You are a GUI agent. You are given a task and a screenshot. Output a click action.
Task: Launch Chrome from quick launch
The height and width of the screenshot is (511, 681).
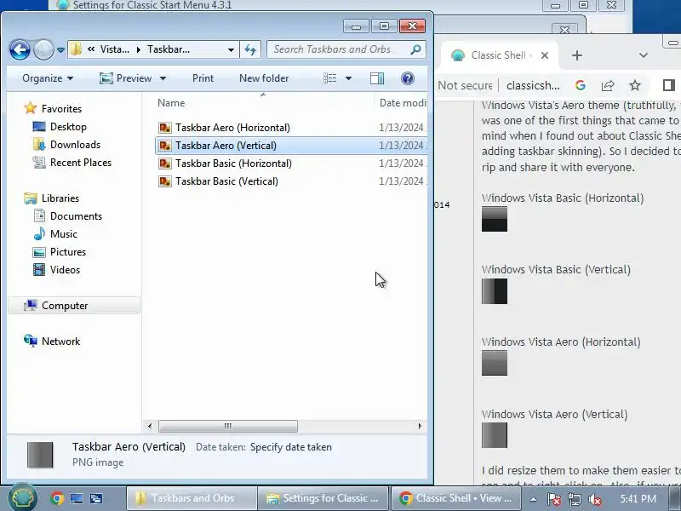(x=57, y=498)
